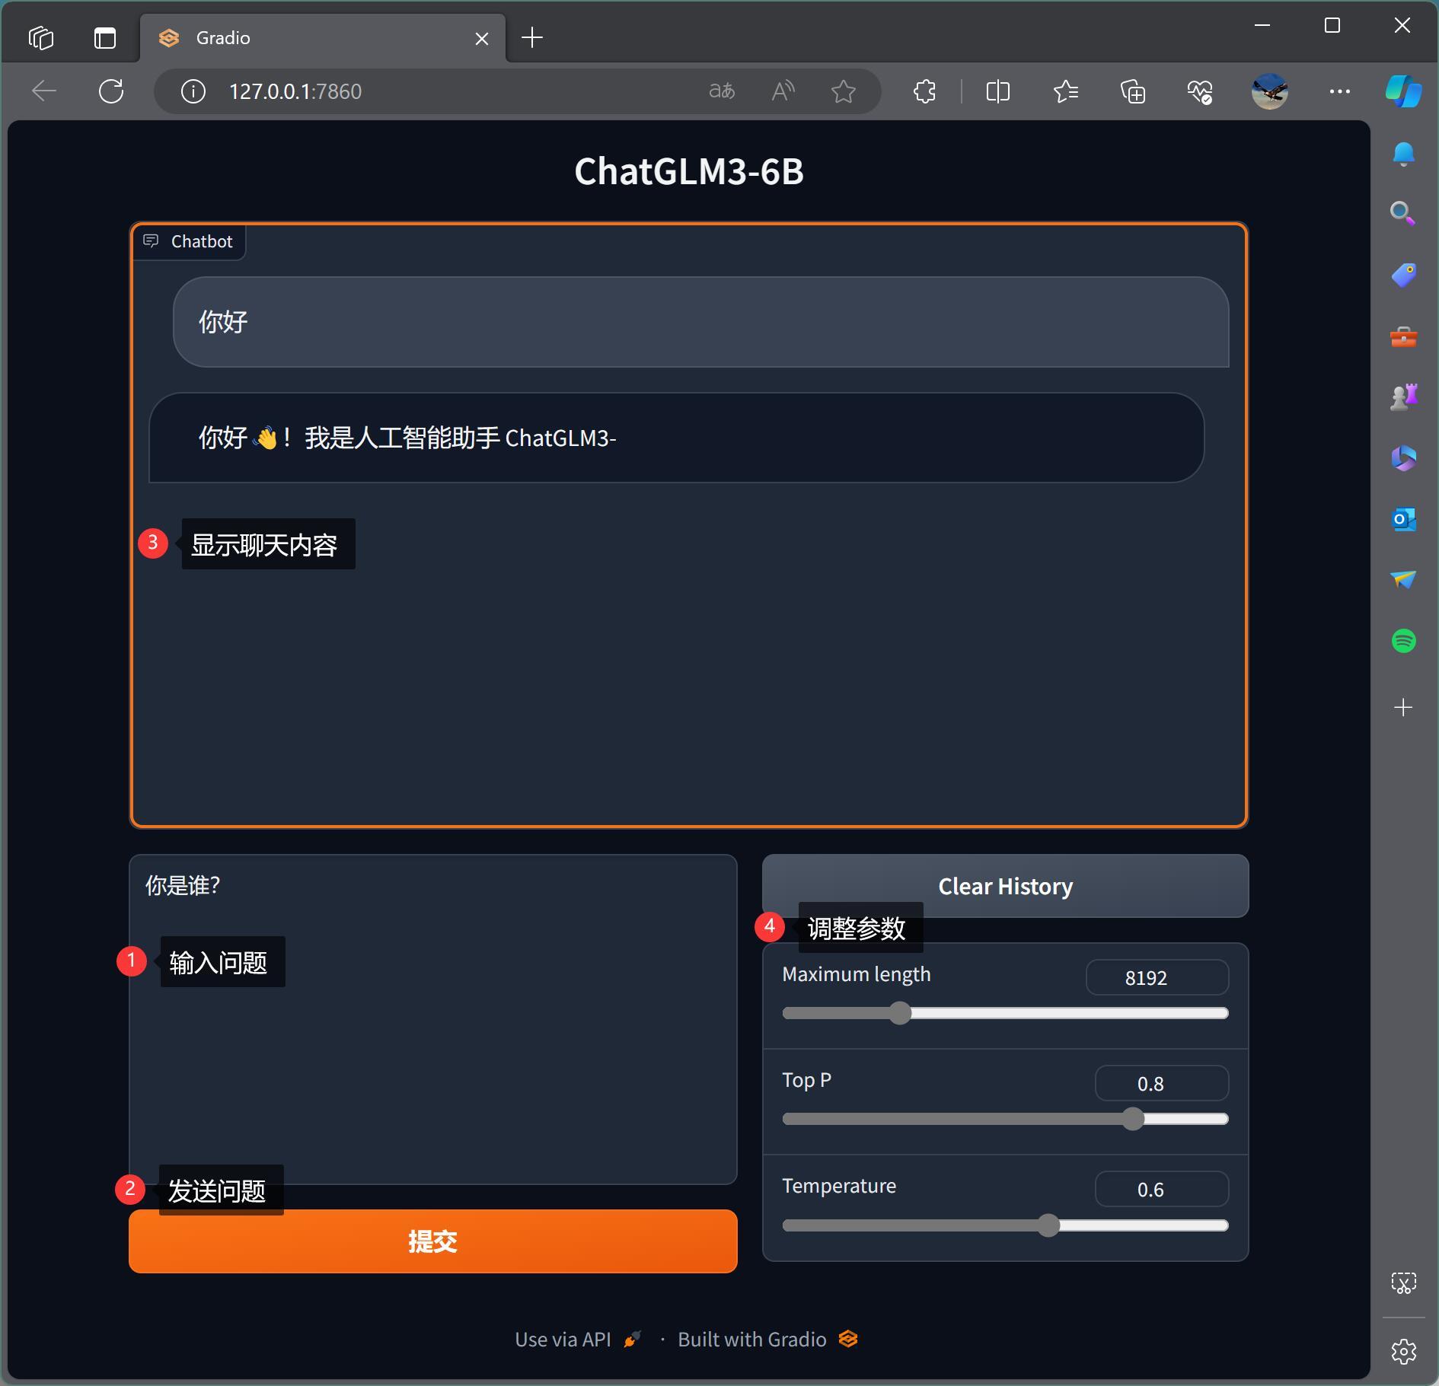Close the Gradio tab
Screen dimensions: 1439x1386
click(x=482, y=38)
